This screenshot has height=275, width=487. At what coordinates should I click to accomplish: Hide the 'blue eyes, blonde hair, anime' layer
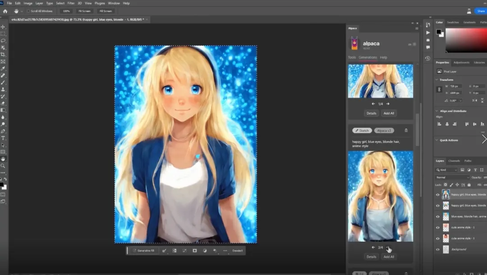click(x=437, y=216)
